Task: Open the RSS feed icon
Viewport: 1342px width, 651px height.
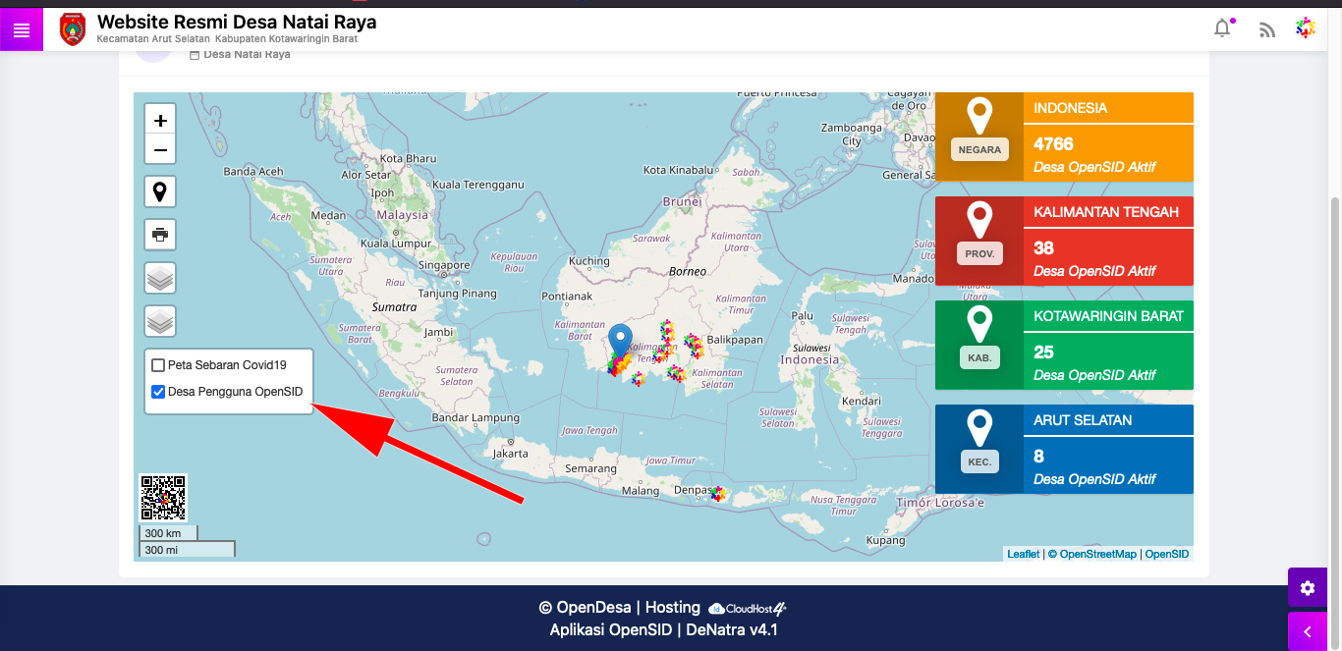Action: (1267, 29)
